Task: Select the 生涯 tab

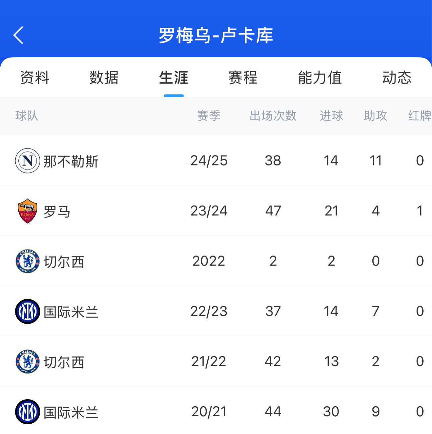Action: pos(173,78)
